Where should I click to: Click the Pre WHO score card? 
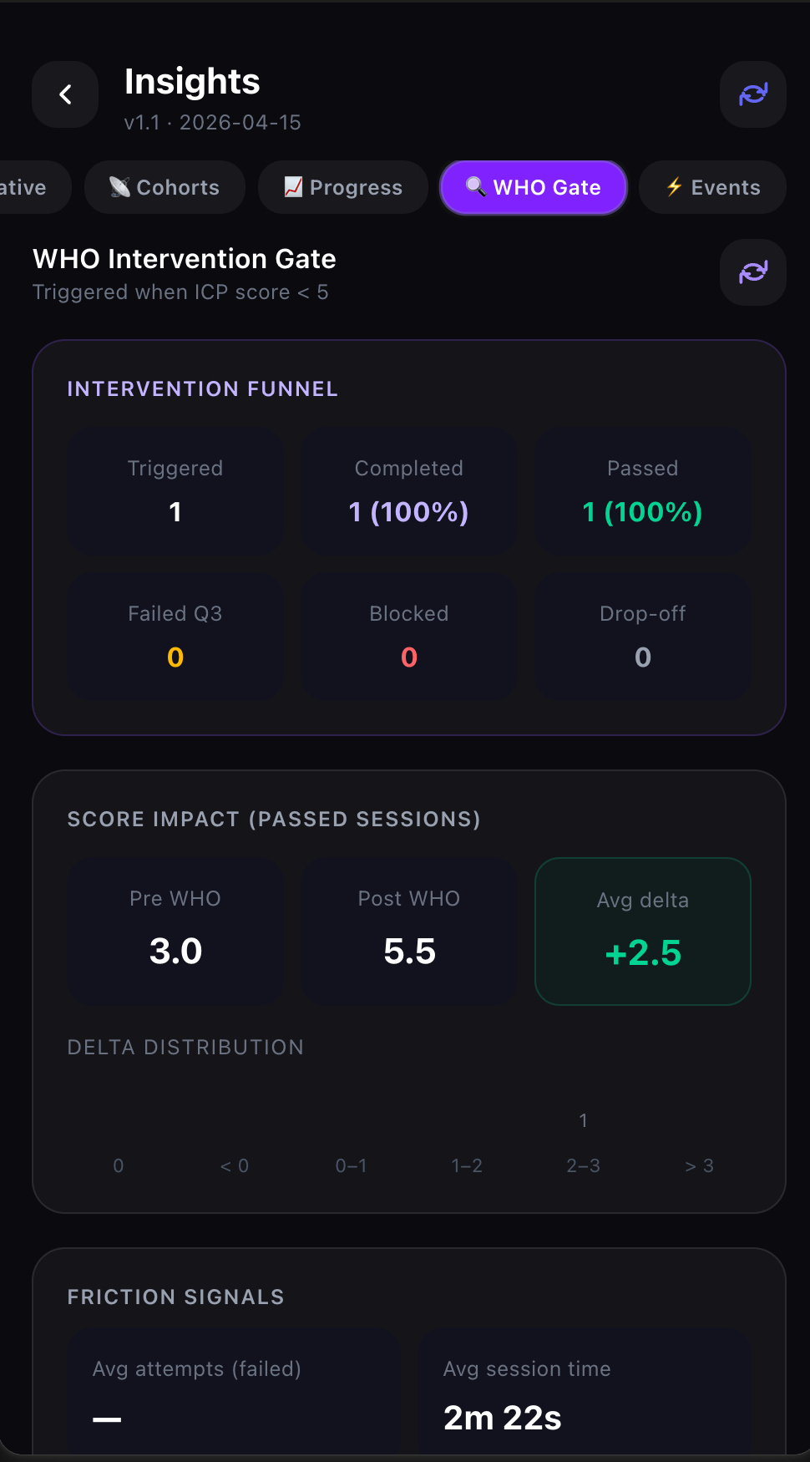(175, 931)
